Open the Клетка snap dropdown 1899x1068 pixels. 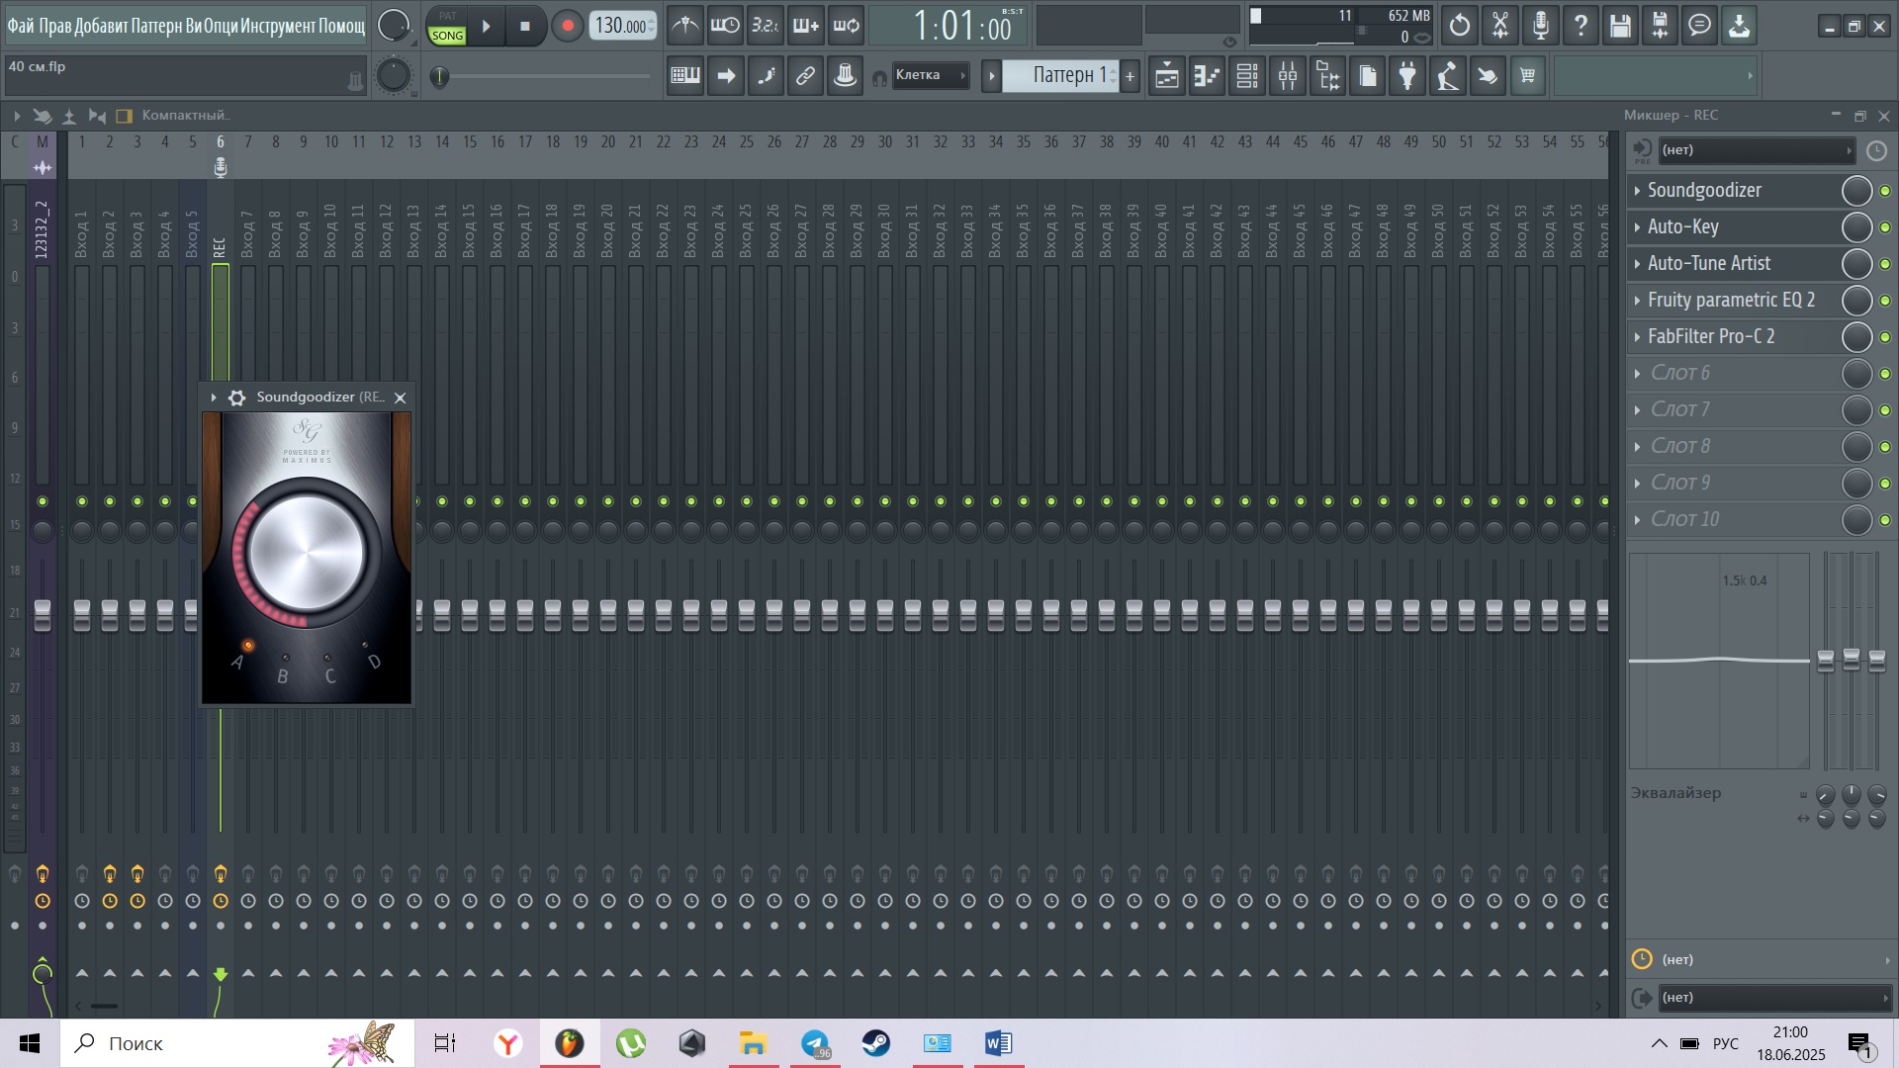930,75
